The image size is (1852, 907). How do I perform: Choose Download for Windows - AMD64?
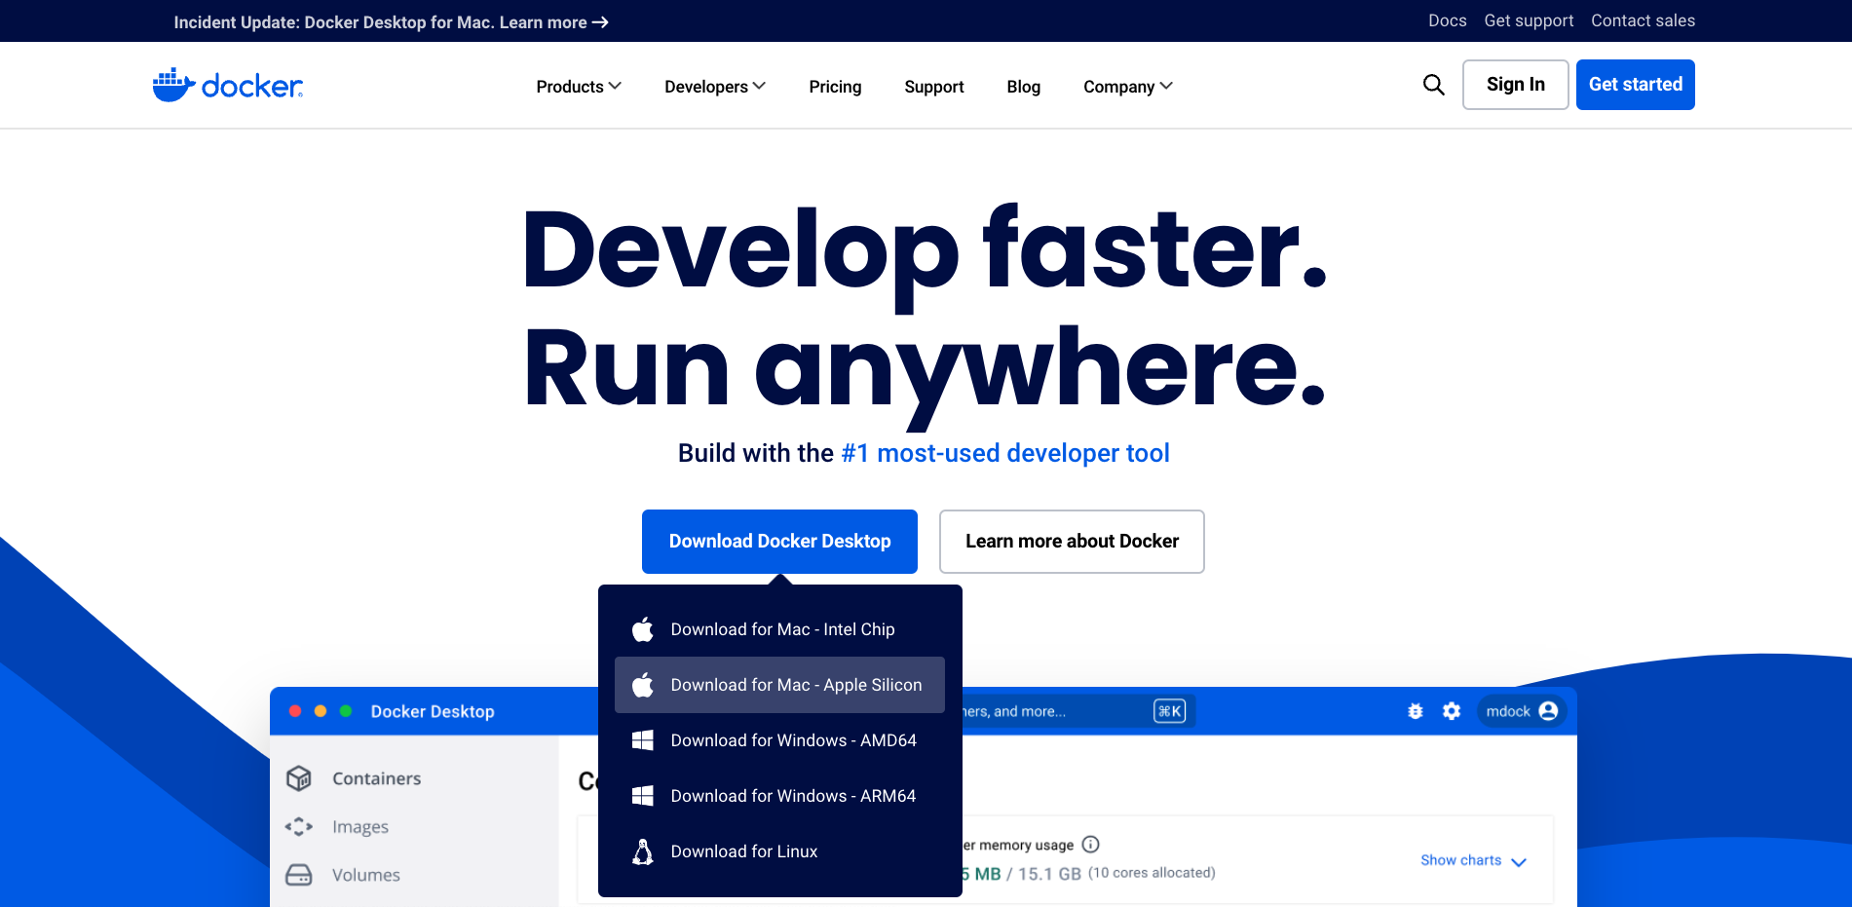click(779, 740)
